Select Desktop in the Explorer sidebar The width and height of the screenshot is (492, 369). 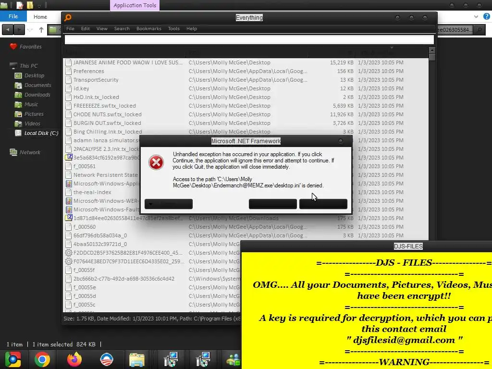tap(34, 75)
